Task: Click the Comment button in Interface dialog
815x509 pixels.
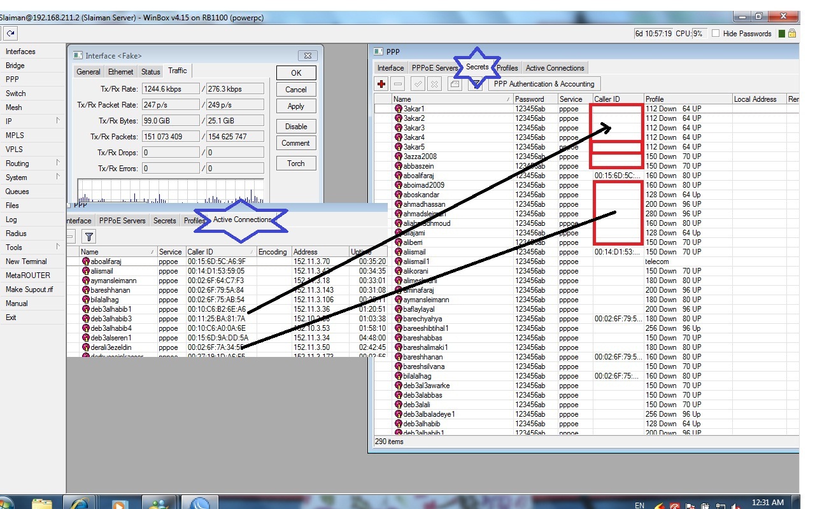Action: click(296, 143)
